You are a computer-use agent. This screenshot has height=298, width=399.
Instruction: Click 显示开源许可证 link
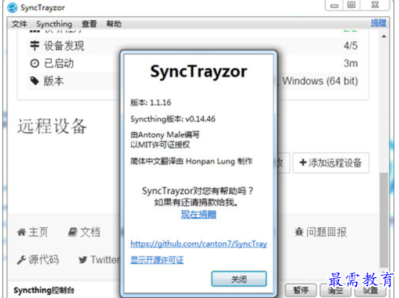[x=157, y=260]
